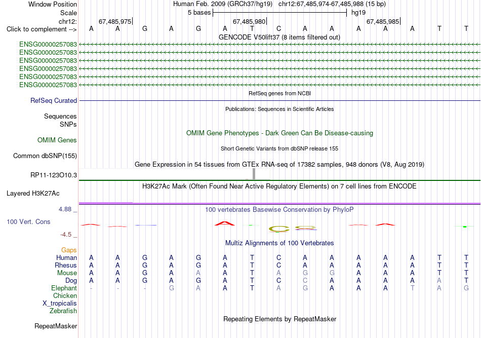Open 'Repeating Elements by RepeatMasker' track title
The image size is (481, 338).
click(279, 319)
